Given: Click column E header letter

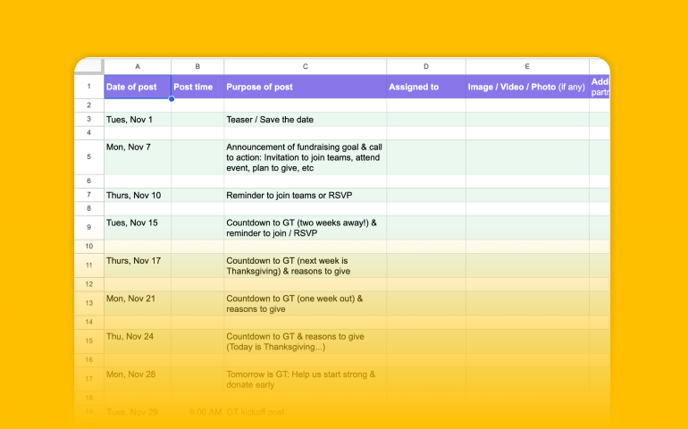Looking at the screenshot, I should [527, 66].
